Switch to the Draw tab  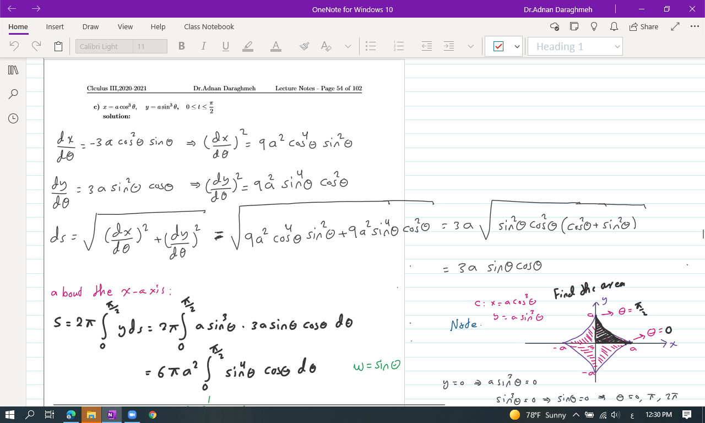(x=91, y=26)
